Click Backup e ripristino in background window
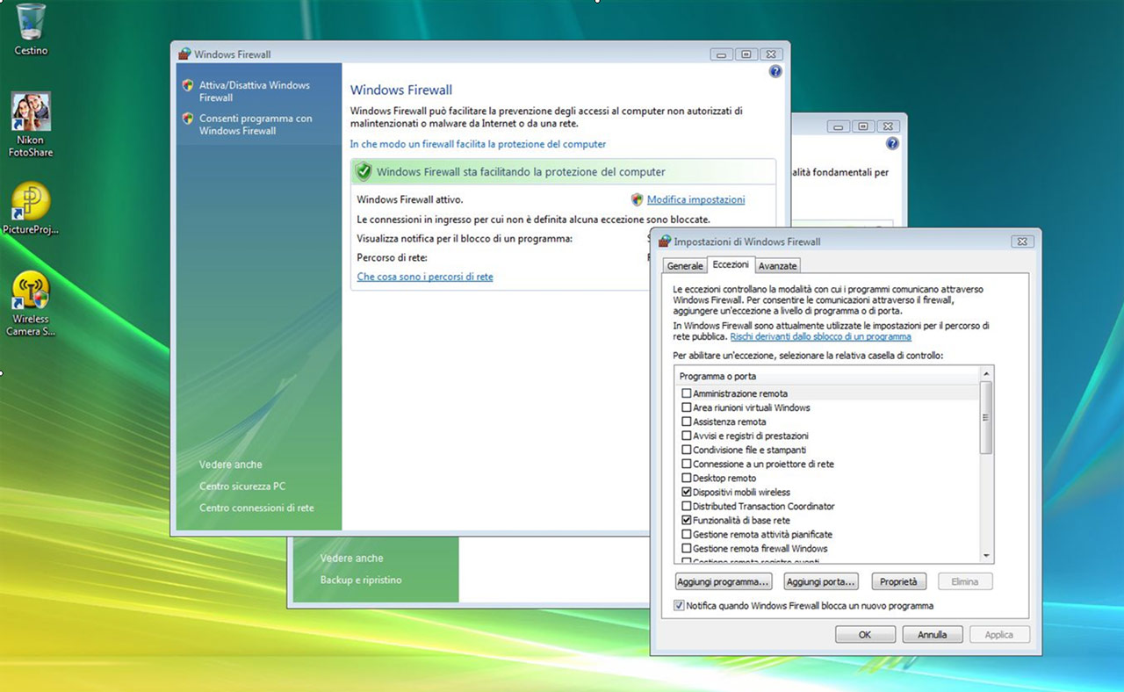The image size is (1124, 692). (361, 580)
